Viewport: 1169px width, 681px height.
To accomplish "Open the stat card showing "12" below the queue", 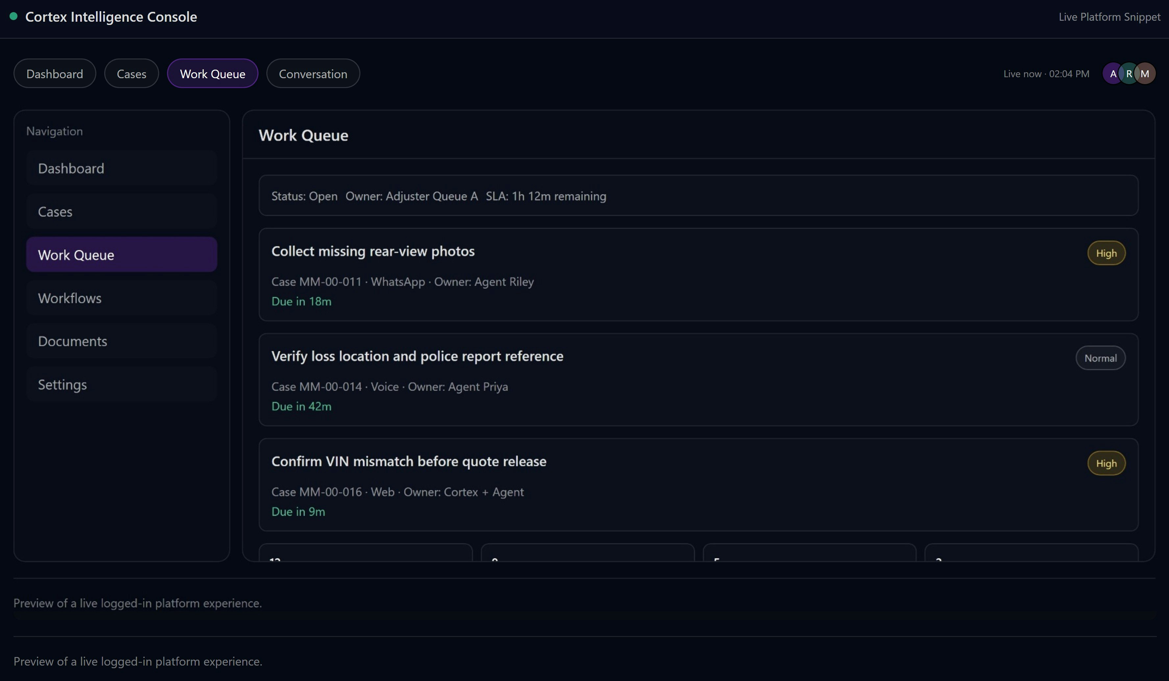I will click(366, 556).
